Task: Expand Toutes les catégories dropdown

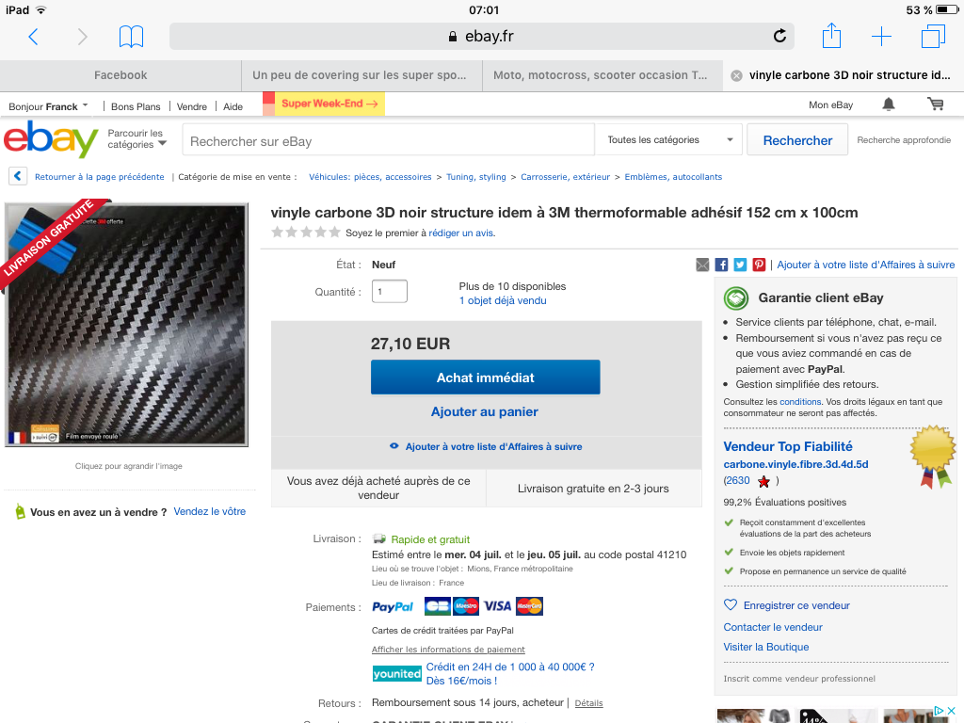Action: coord(669,139)
